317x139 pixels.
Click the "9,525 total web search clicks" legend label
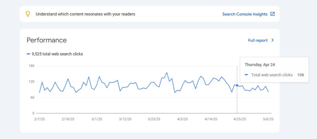[57, 54]
